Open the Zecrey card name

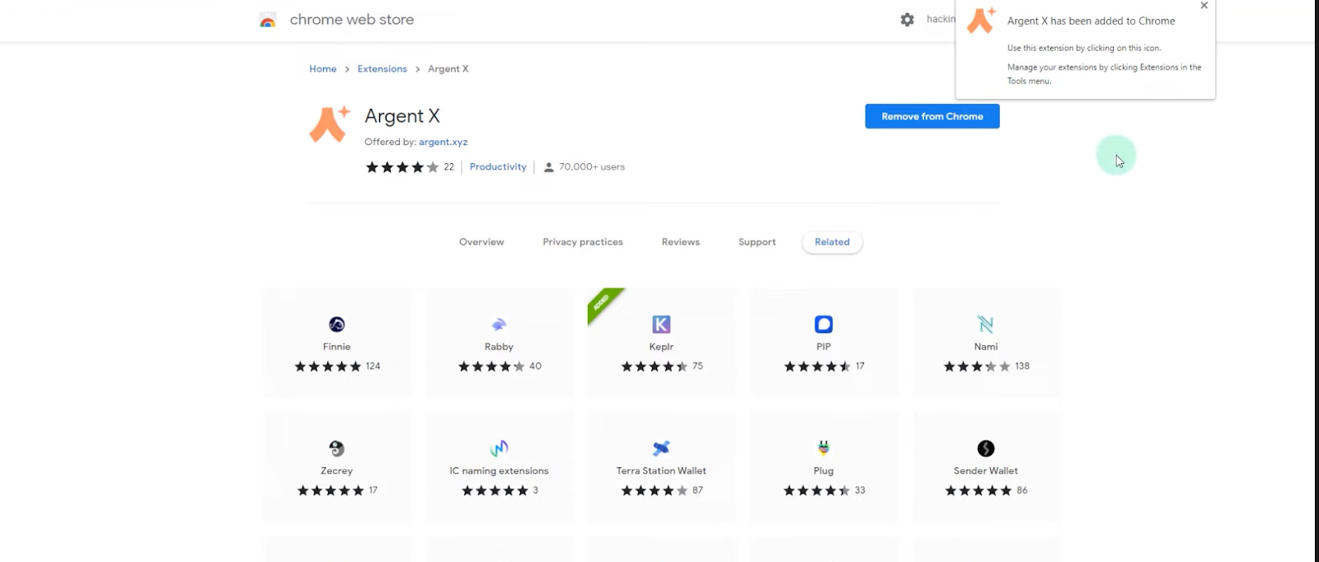(x=336, y=471)
